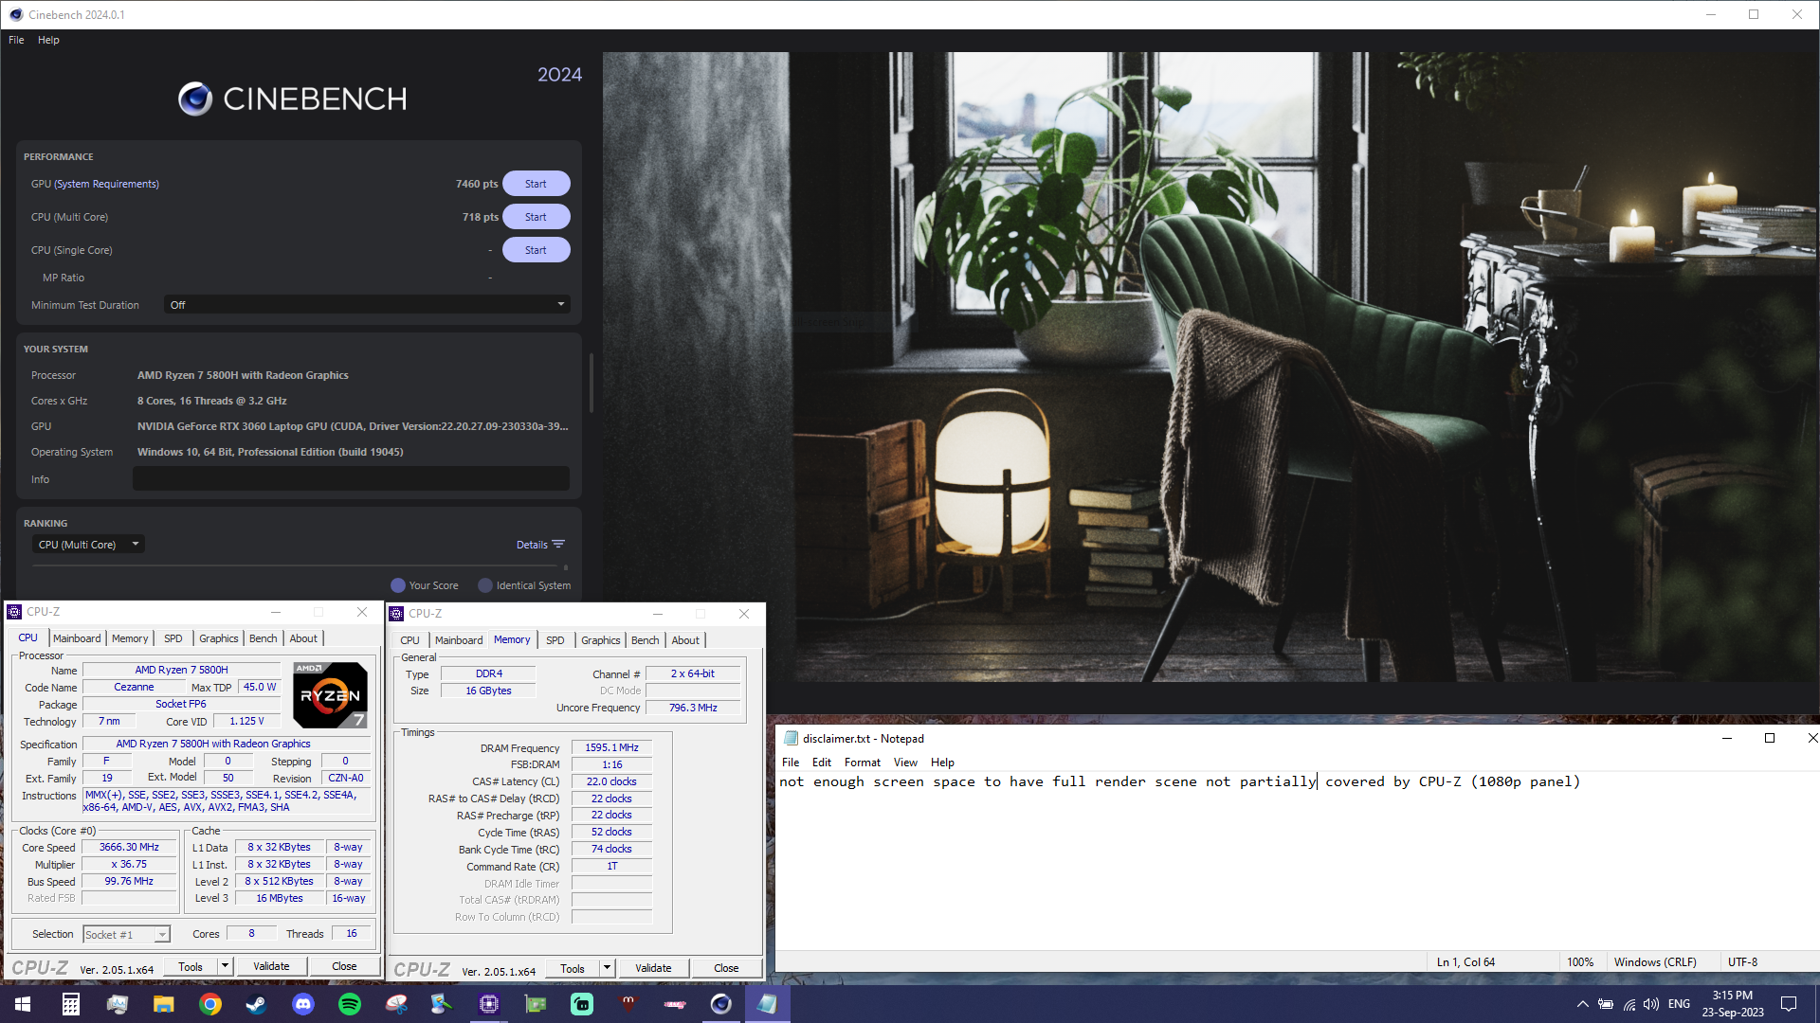The height and width of the screenshot is (1023, 1820).
Task: Click Close button in left CPU-Z window
Action: click(344, 967)
